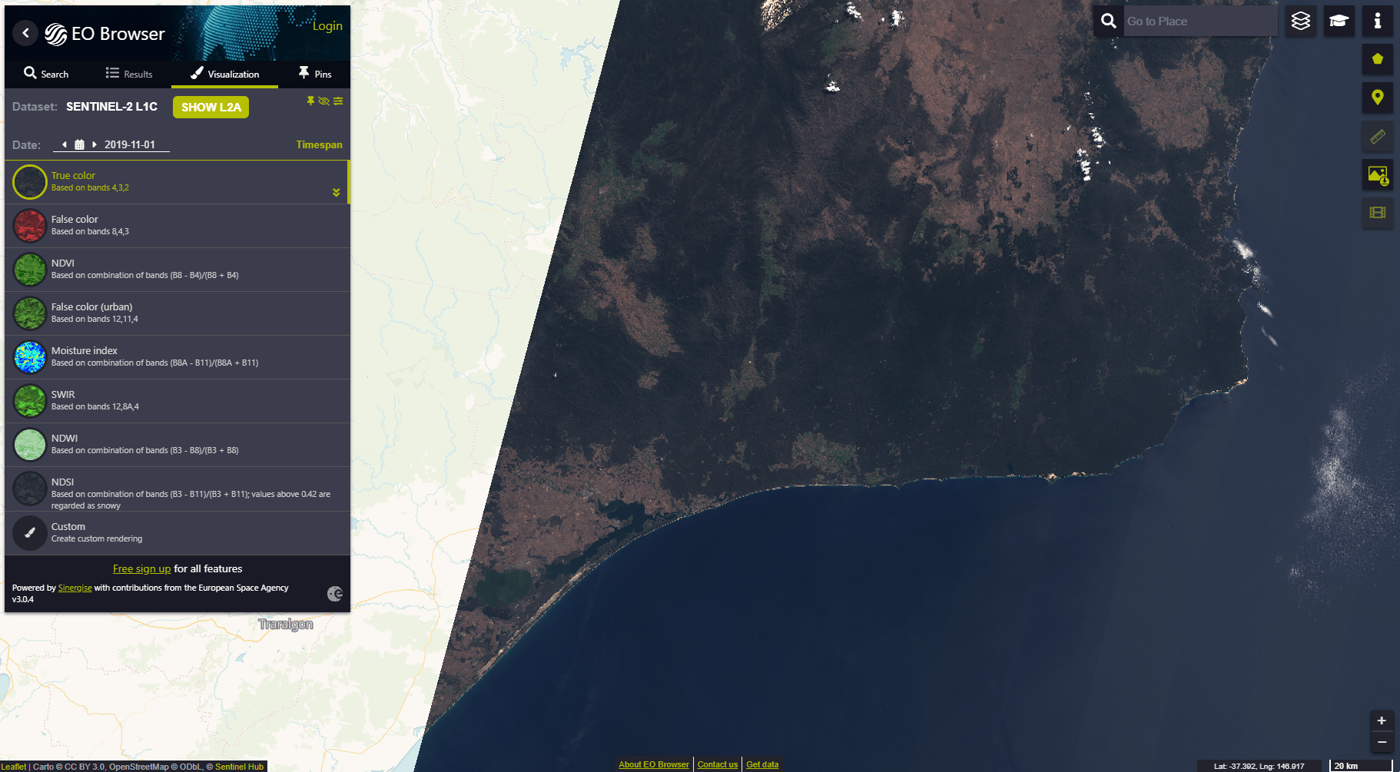The height and width of the screenshot is (772, 1400).
Task: Collapse the panel with the back arrow
Action: 25,33
